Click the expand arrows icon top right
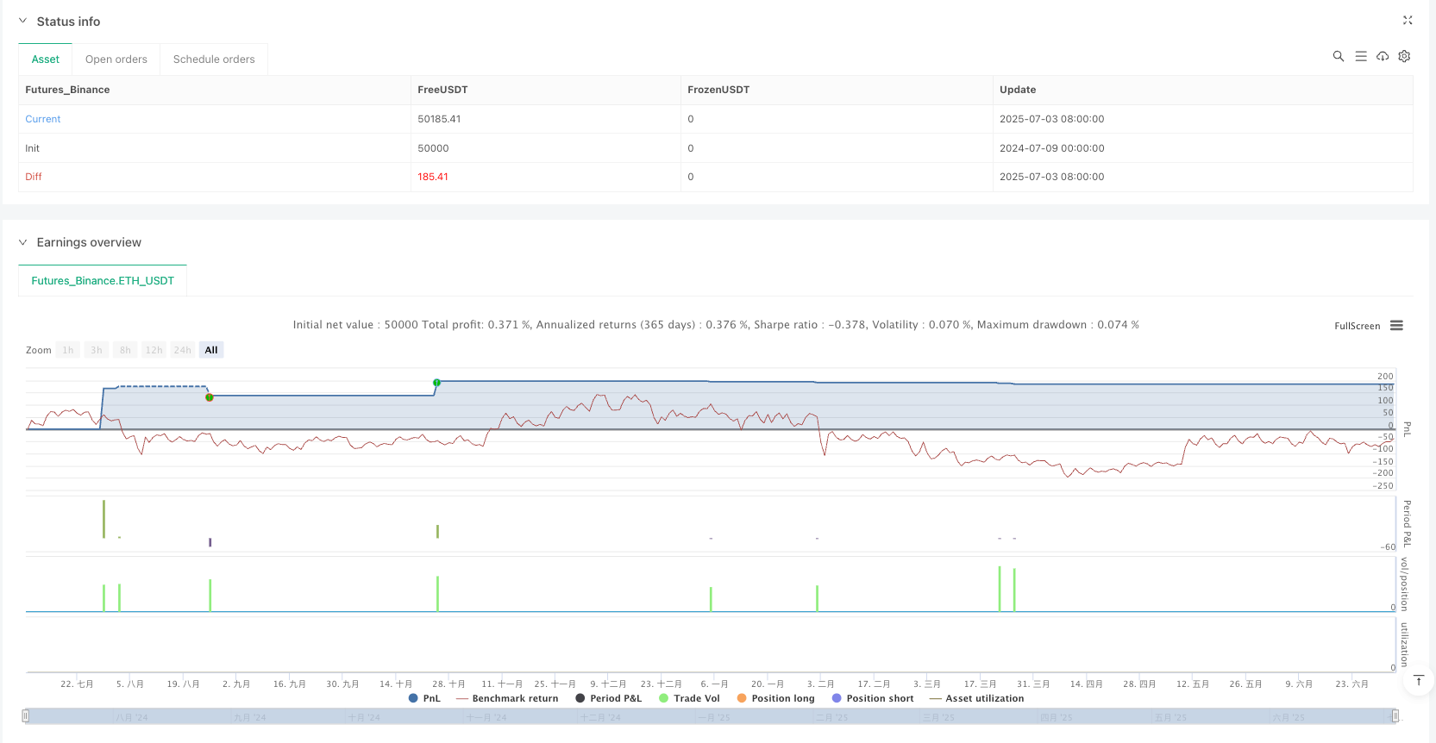The height and width of the screenshot is (743, 1436). [x=1408, y=21]
